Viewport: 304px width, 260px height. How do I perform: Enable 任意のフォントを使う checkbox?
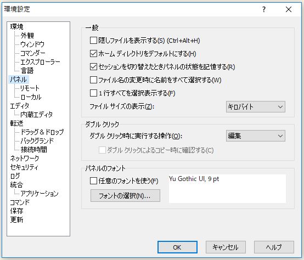(93, 181)
